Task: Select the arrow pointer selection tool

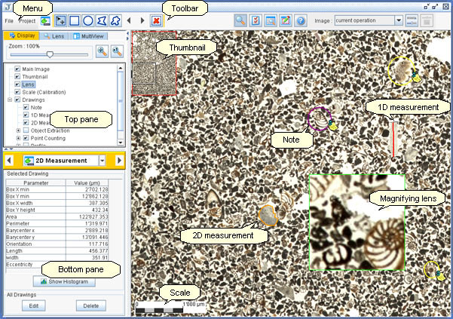Action: (60, 21)
